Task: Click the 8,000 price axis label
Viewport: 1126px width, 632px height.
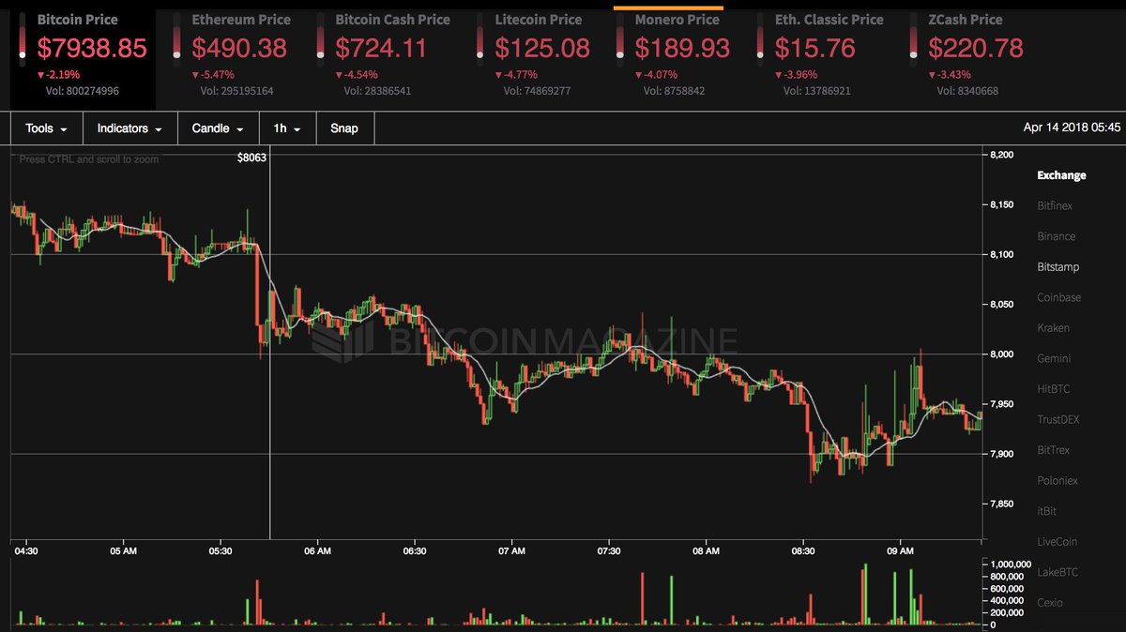Action: 1001,354
